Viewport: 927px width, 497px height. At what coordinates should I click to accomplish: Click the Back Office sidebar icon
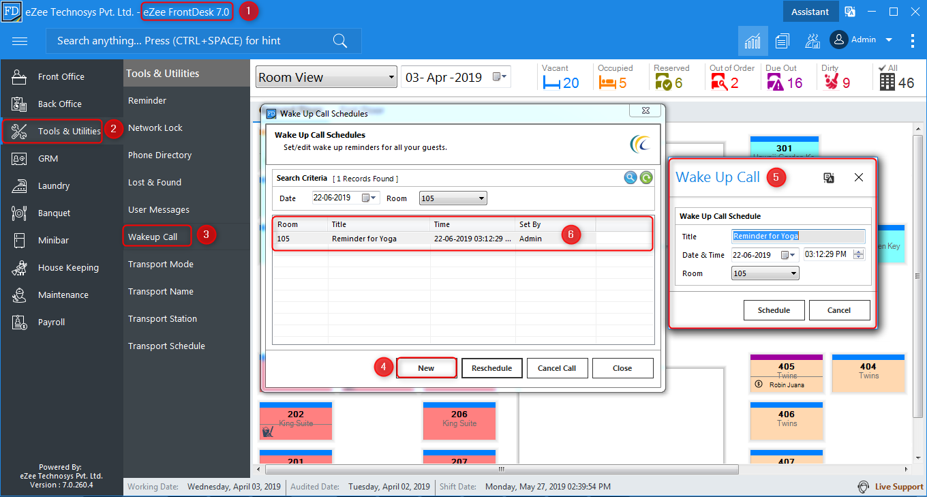tap(19, 104)
